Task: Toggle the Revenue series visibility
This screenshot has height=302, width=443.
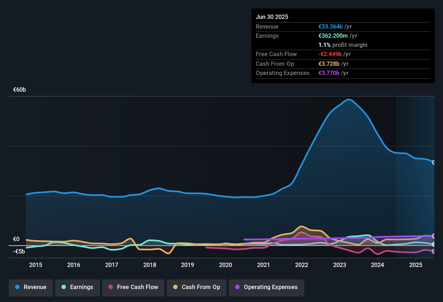Action: pyautogui.click(x=30, y=287)
